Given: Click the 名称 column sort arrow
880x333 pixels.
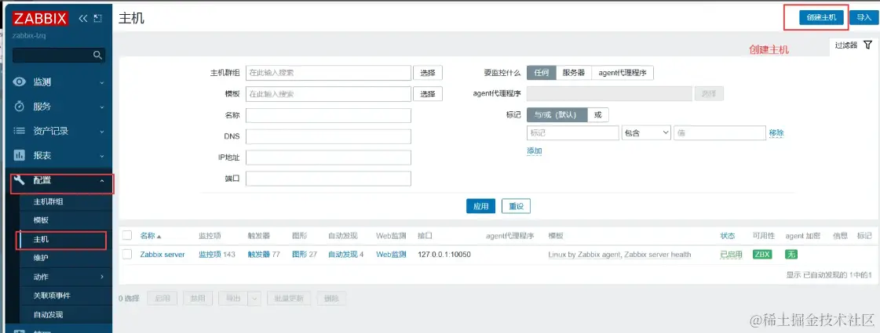Looking at the screenshot, I should (x=159, y=236).
